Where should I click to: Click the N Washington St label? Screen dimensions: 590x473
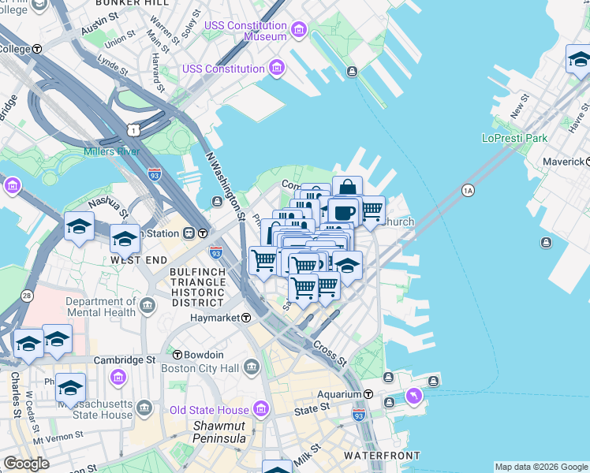click(x=226, y=187)
